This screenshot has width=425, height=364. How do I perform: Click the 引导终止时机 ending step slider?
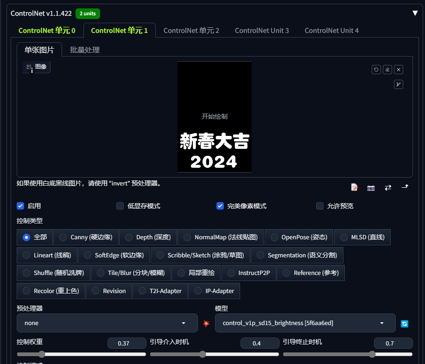click(348, 354)
